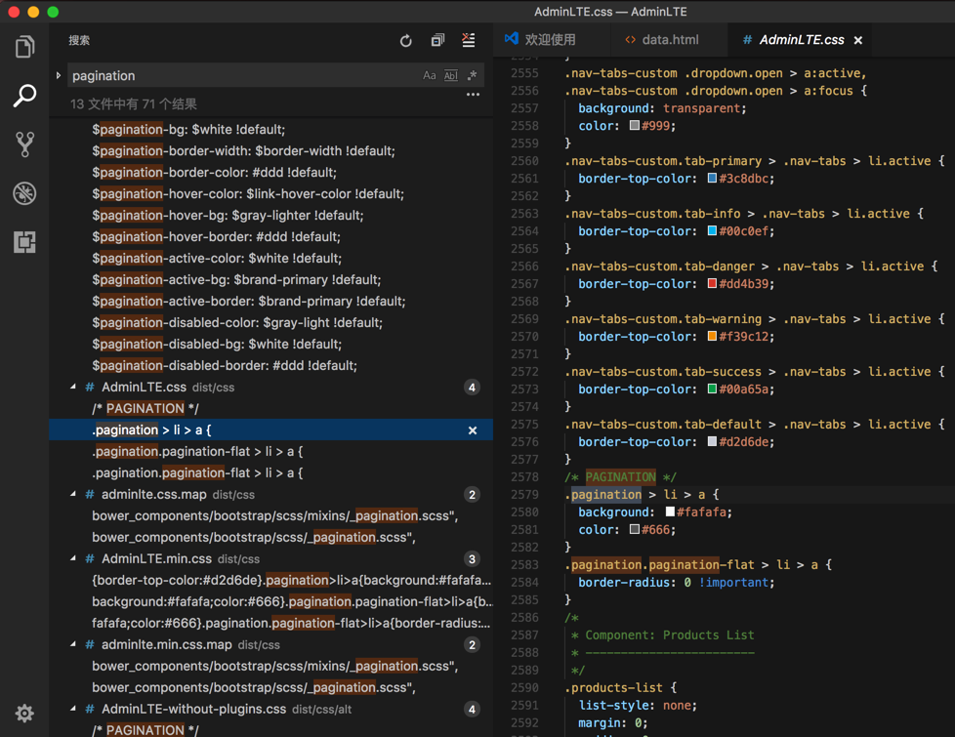Screen dimensions: 955x737
Task: Switch to the 欢迎使用 tab
Action: point(550,40)
